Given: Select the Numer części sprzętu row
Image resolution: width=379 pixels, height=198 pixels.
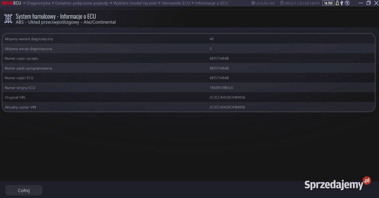Looking at the screenshot, I should tap(188, 58).
